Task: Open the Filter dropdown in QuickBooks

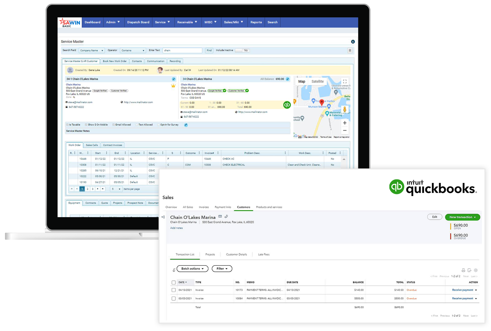Action: click(x=222, y=269)
